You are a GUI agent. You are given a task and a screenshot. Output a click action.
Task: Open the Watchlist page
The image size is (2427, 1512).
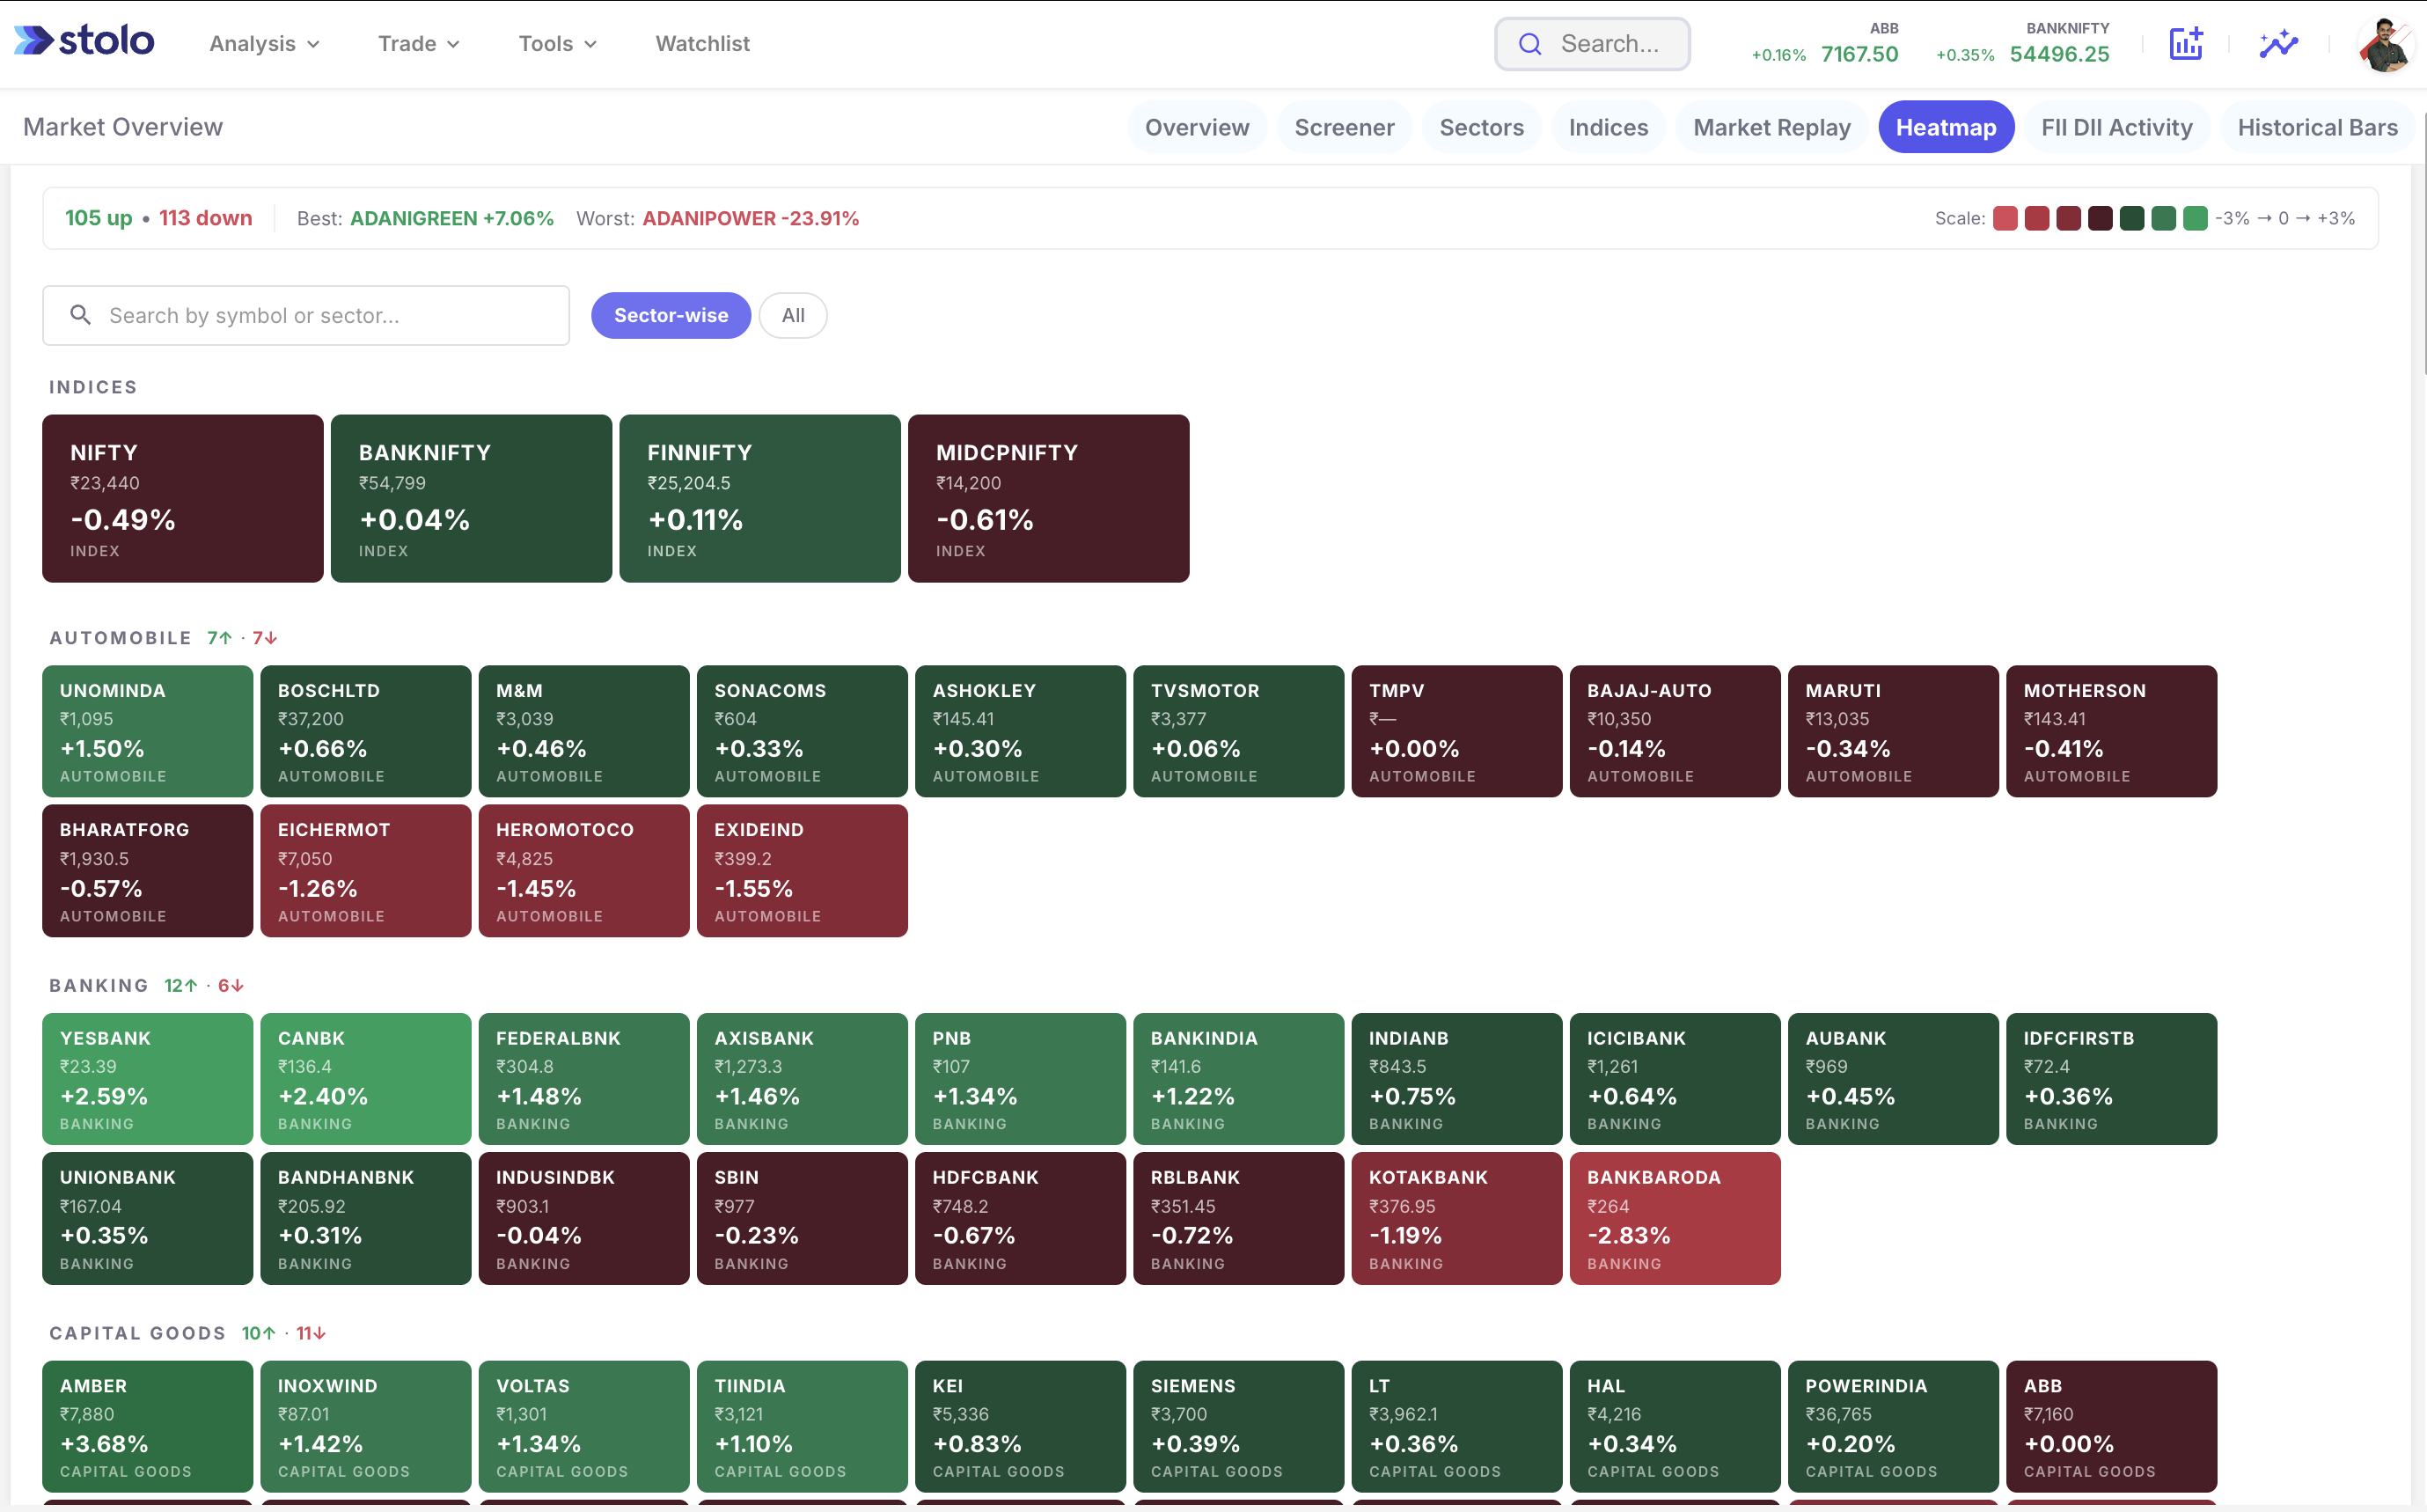click(701, 43)
